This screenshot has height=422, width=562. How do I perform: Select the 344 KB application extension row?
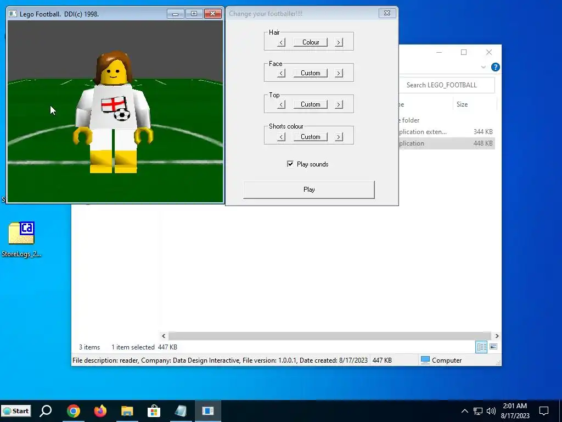pyautogui.click(x=447, y=132)
